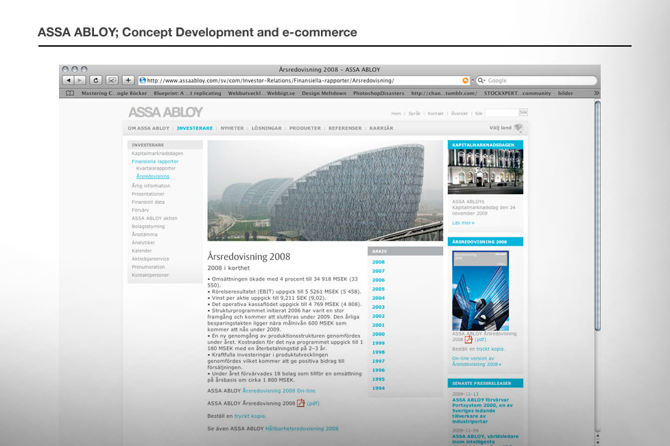Click the orange SnapBack icon in address bar
This screenshot has width=670, height=446.
pyautogui.click(x=466, y=80)
